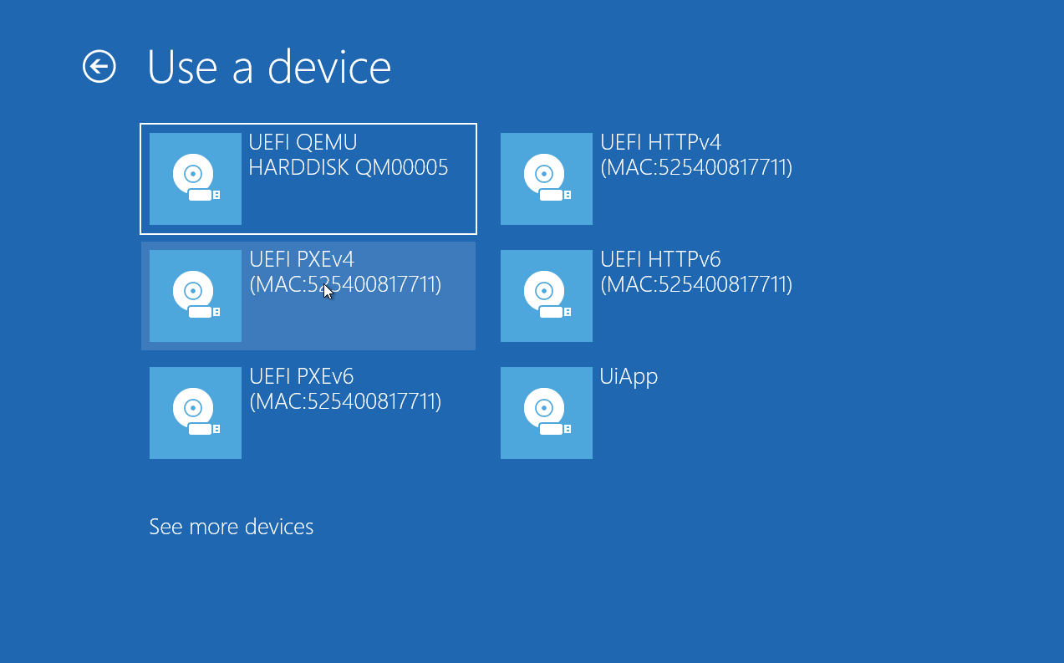Image resolution: width=1064 pixels, height=663 pixels.
Task: Launch the UiApp label
Action: [629, 378]
